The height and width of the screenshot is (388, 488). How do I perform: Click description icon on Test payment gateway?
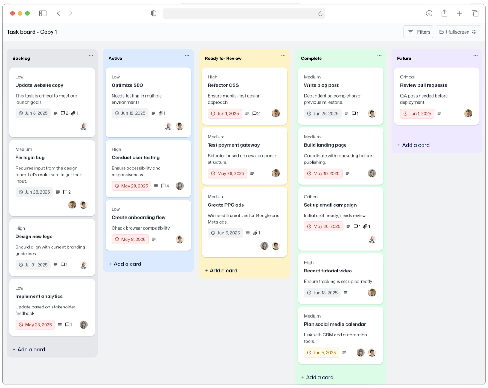coord(252,173)
